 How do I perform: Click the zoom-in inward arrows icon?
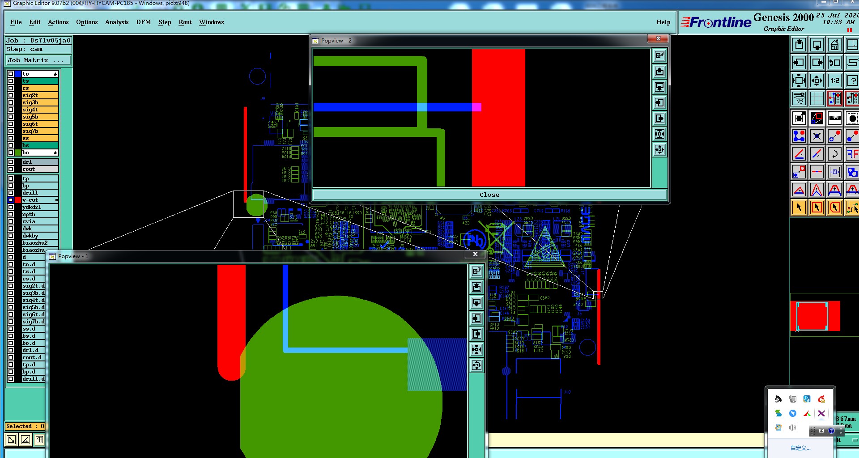(x=799, y=81)
